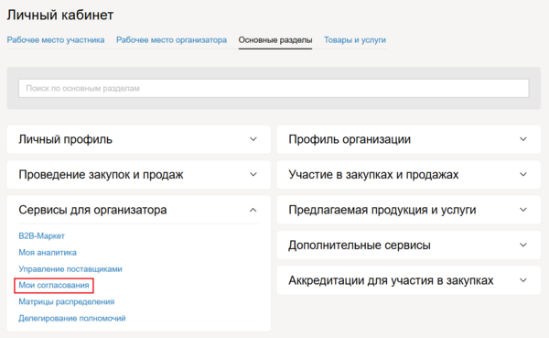Open the Товары и услуги tab
The image size is (549, 338).
(355, 40)
